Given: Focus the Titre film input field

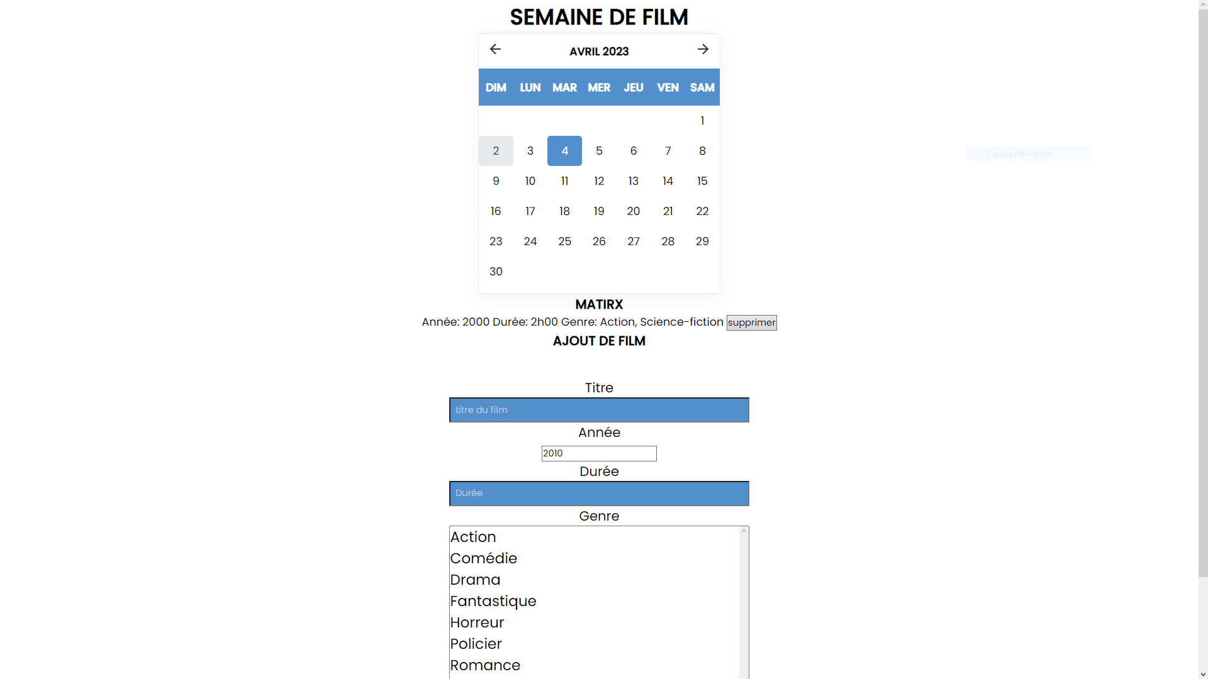Looking at the screenshot, I should tap(599, 410).
